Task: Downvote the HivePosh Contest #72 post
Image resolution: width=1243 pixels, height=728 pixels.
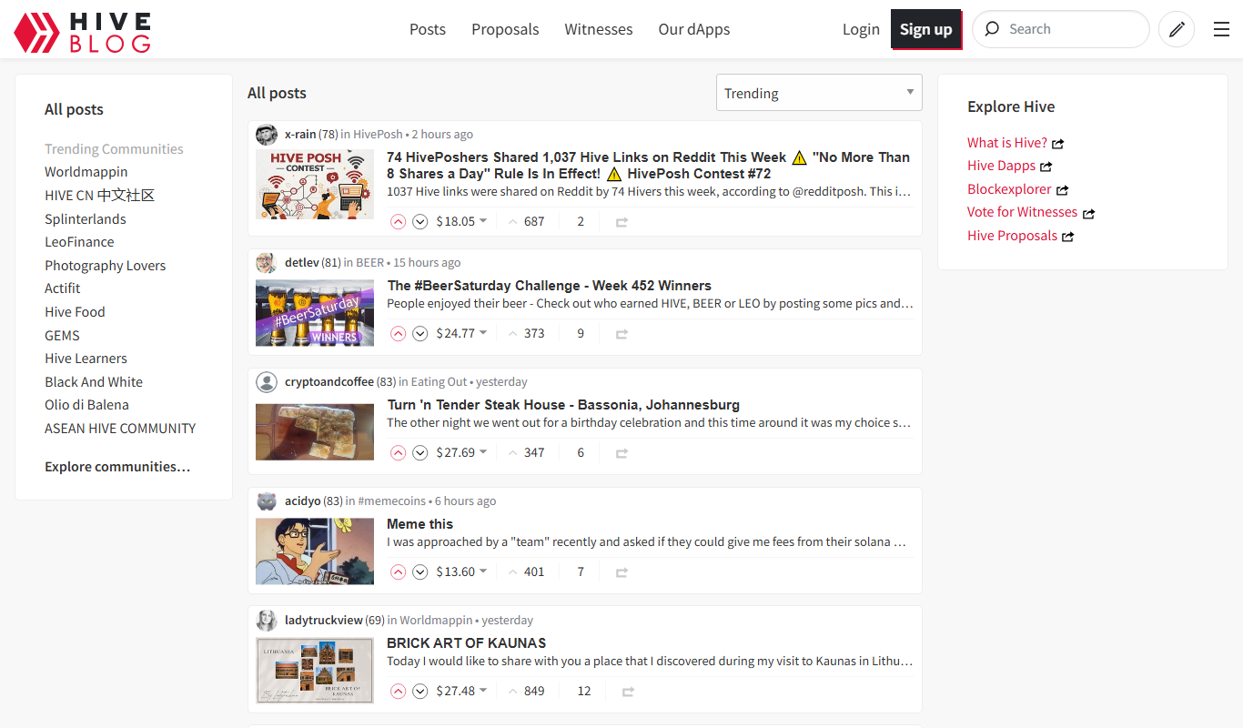Action: pyautogui.click(x=419, y=221)
